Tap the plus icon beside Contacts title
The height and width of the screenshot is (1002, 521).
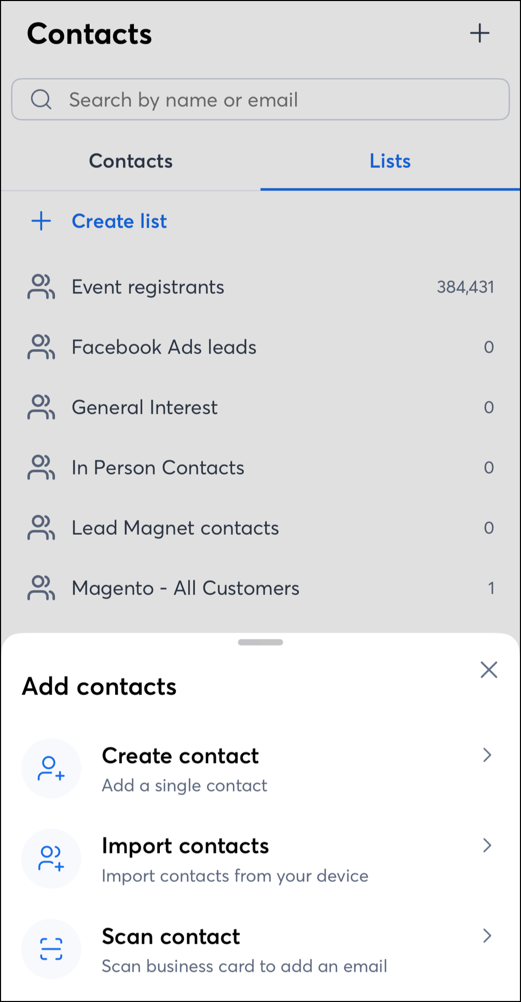click(479, 33)
